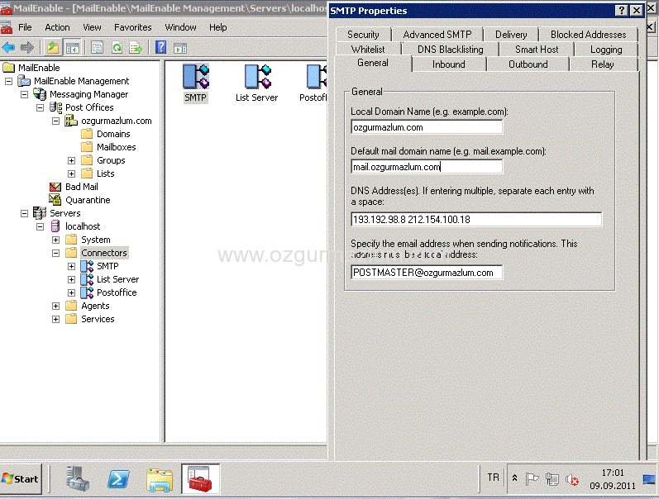Switch to the Inbound tab

(449, 64)
